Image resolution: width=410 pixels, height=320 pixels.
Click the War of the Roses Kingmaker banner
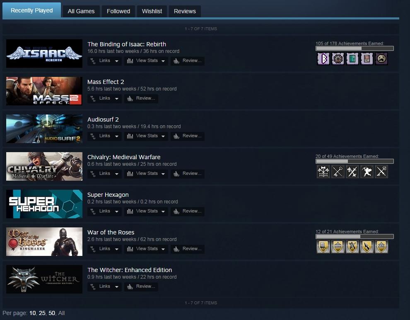[44, 241]
